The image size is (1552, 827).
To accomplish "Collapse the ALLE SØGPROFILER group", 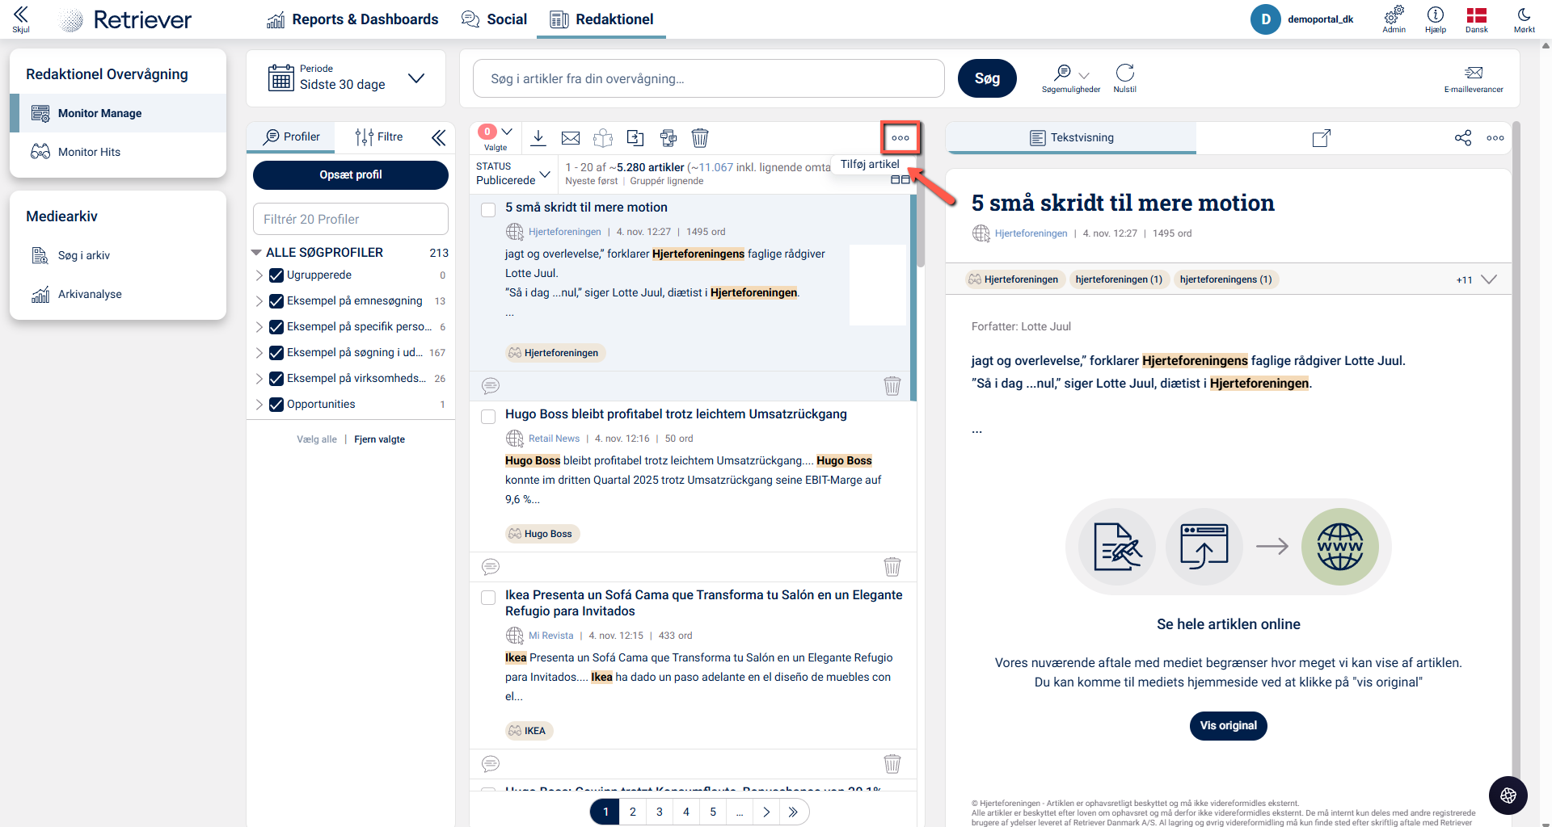I will coord(256,253).
